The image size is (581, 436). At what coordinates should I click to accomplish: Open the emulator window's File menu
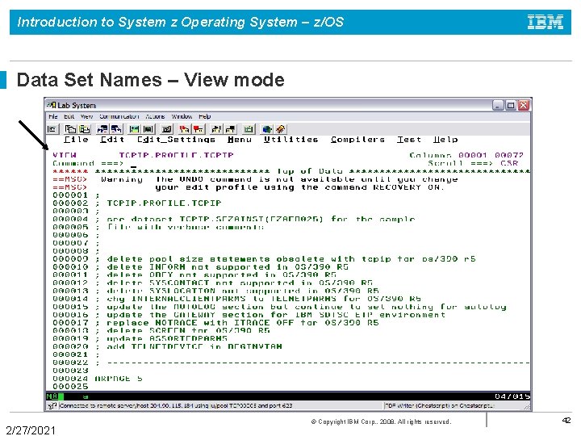coord(53,116)
